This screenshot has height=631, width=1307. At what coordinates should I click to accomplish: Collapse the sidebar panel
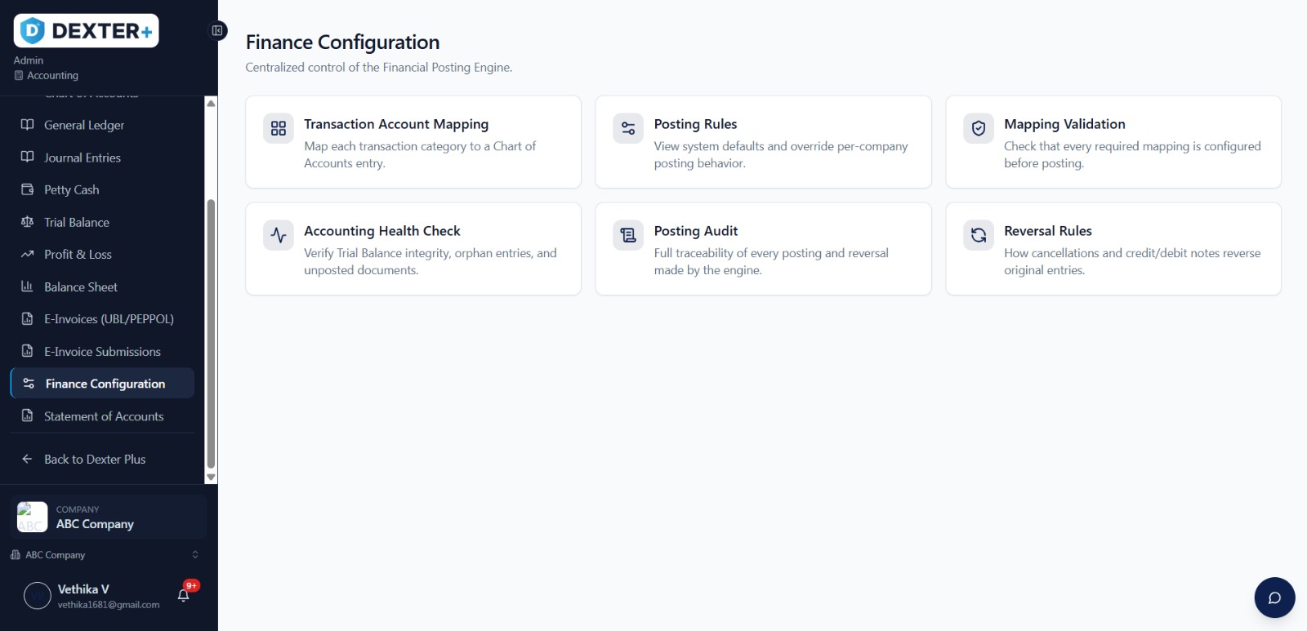point(217,31)
